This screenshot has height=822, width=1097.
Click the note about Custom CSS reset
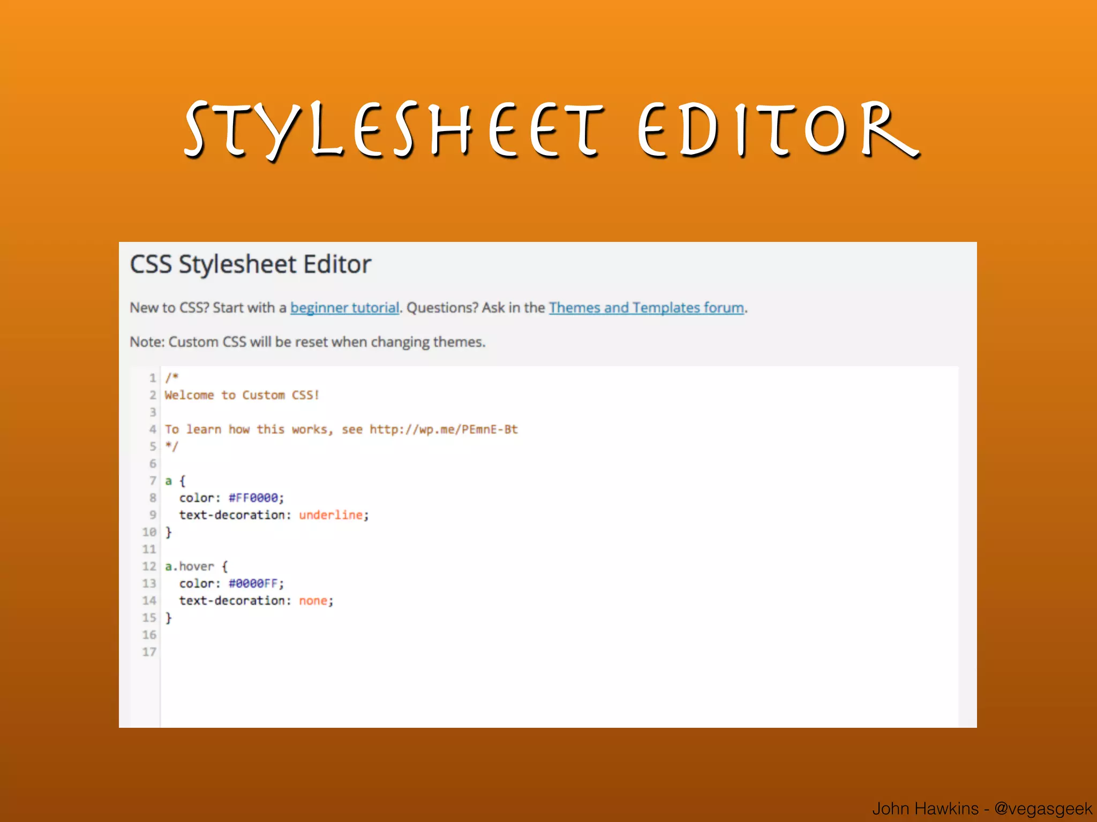(307, 342)
